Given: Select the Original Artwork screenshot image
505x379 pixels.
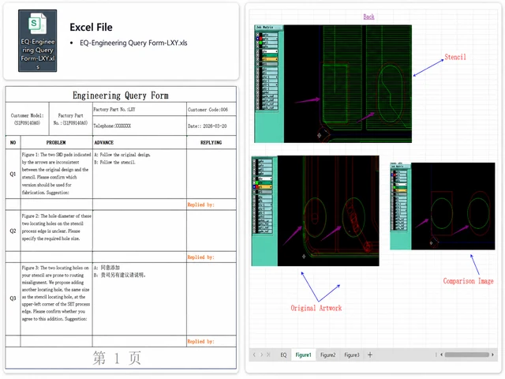Looking at the screenshot, I should (316, 211).
